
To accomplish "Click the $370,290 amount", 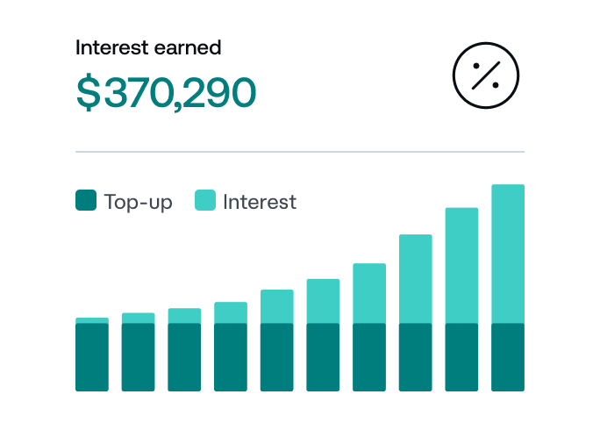I will tap(167, 92).
